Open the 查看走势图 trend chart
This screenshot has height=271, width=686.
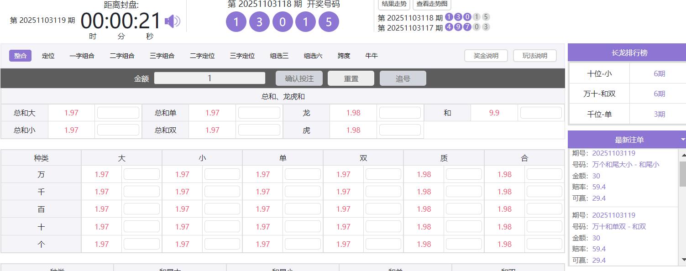click(x=431, y=5)
